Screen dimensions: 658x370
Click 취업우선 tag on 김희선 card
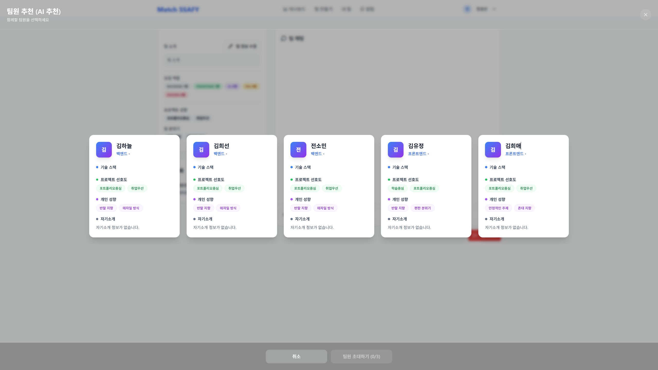pos(234,188)
